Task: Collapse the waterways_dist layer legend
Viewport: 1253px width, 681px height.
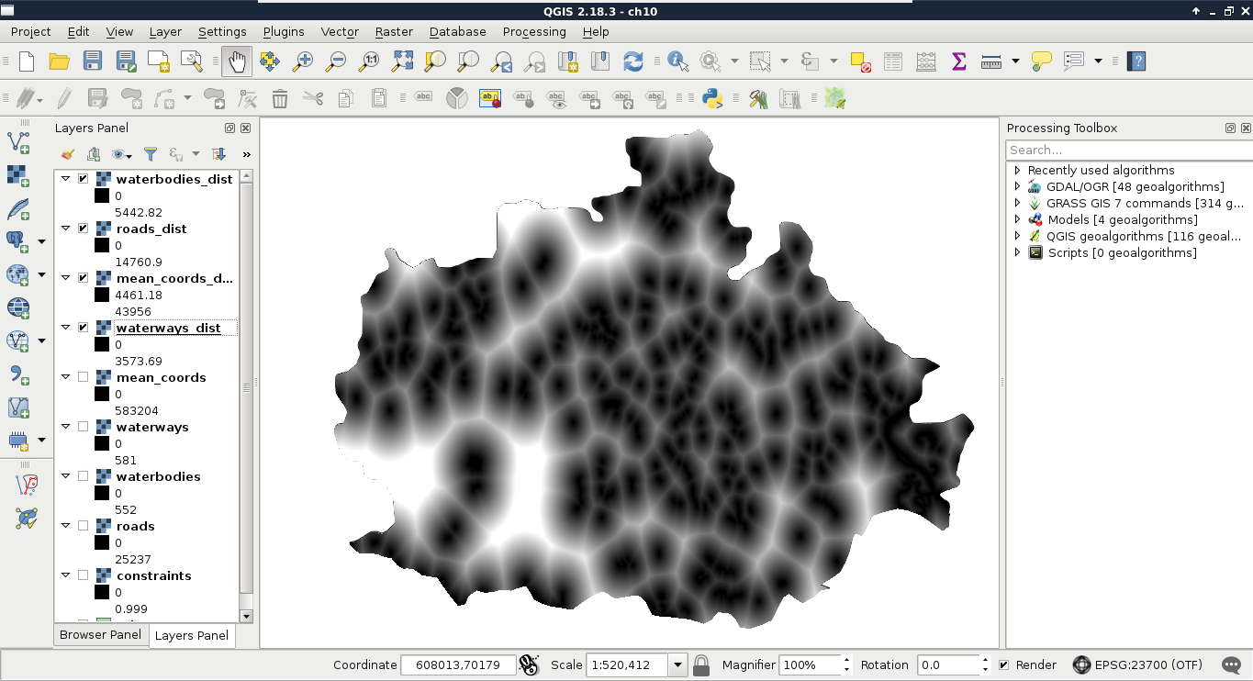Action: [65, 328]
